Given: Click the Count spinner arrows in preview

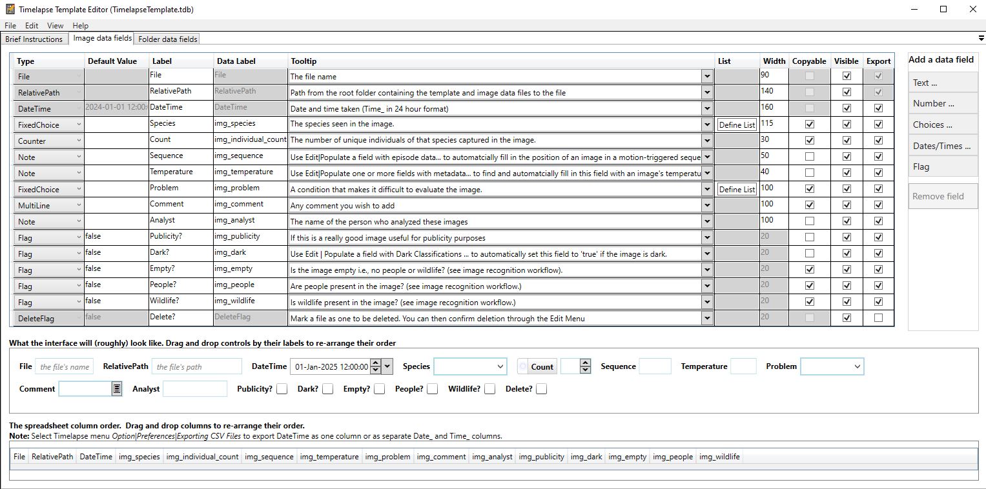Looking at the screenshot, I should (x=585, y=366).
